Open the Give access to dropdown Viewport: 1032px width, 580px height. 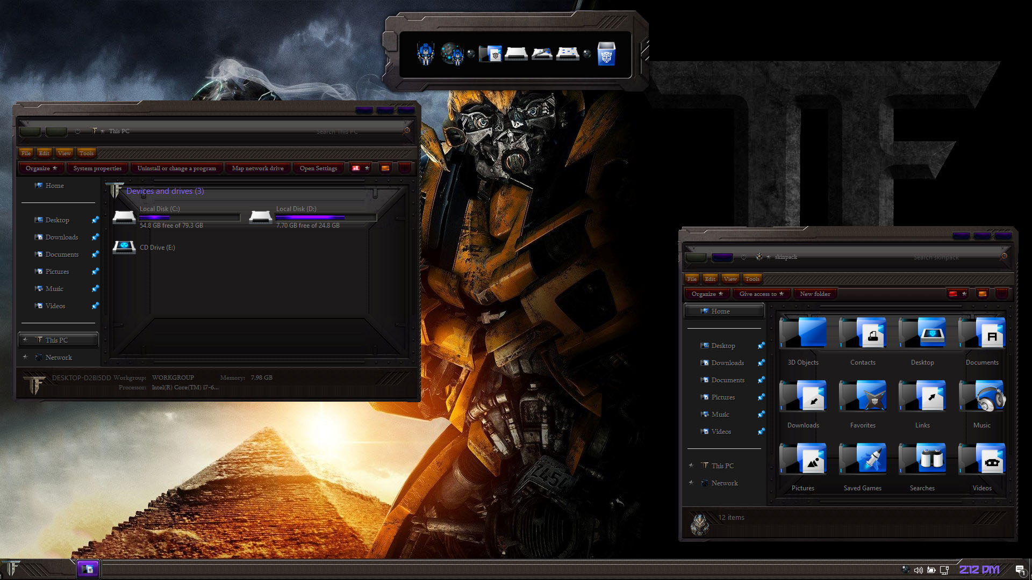pyautogui.click(x=761, y=294)
